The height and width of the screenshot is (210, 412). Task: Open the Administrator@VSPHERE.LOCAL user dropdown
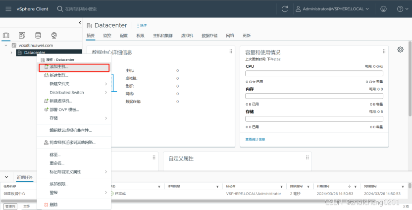pos(332,9)
